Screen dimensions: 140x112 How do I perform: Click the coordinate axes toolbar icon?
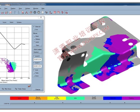tap(51, 12)
